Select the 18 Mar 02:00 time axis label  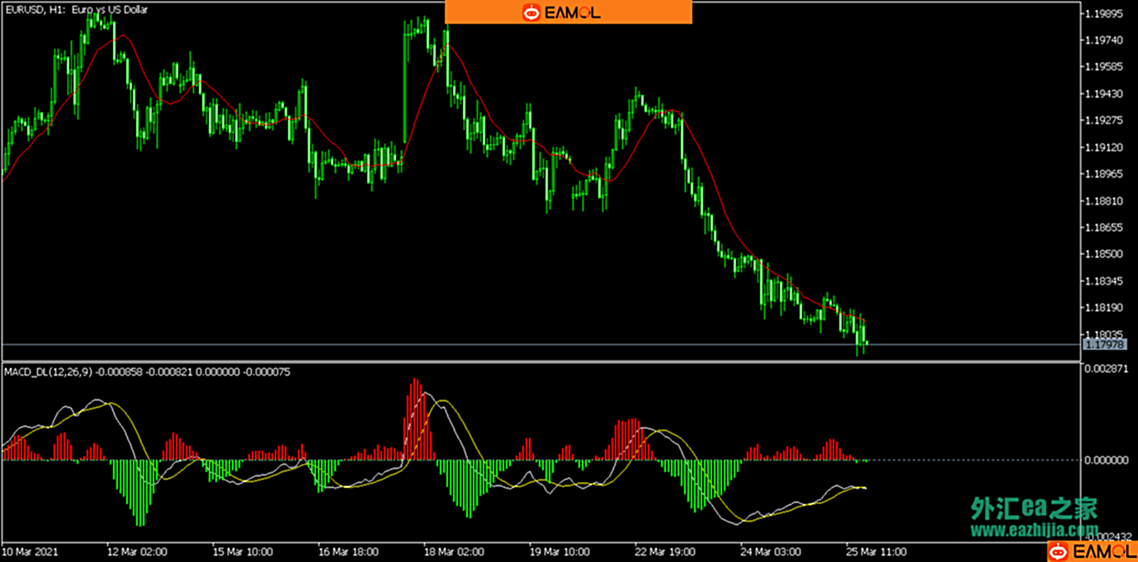pos(453,551)
